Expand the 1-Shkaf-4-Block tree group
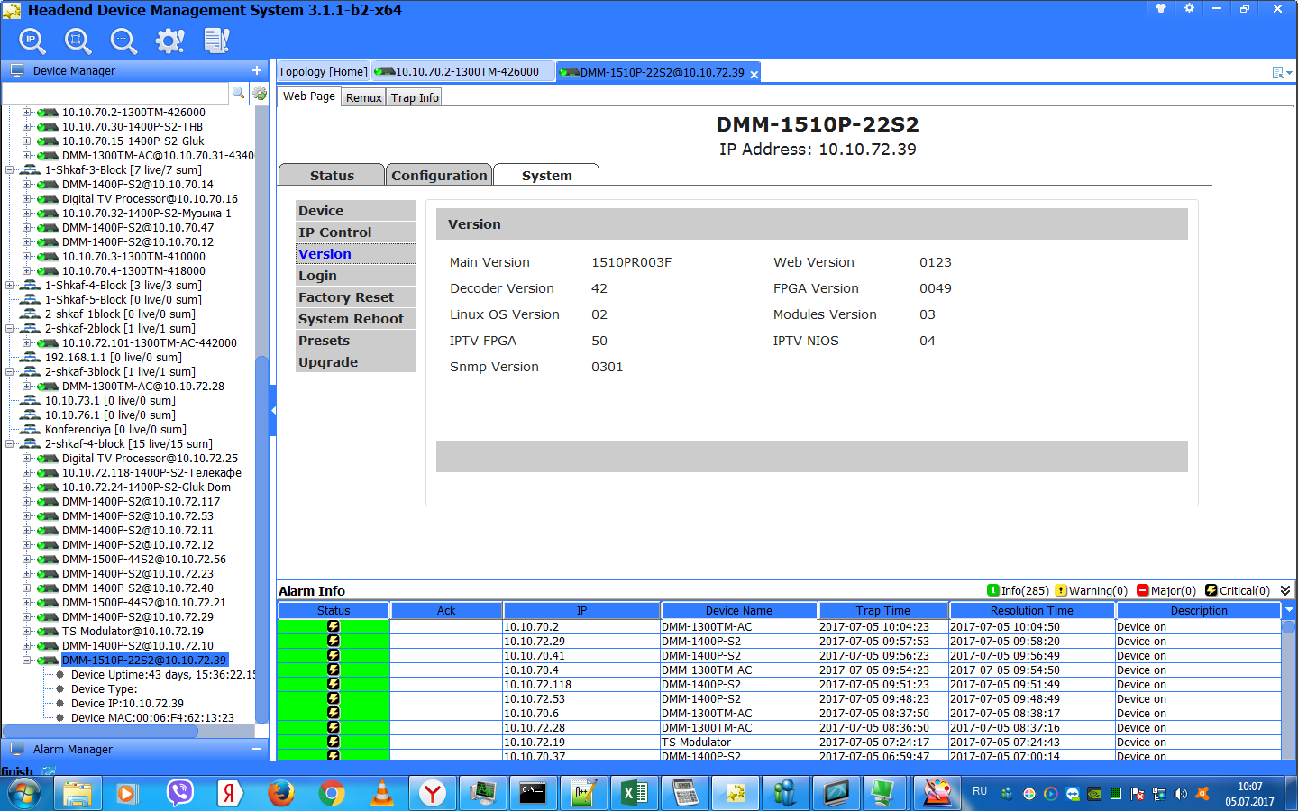 click(x=10, y=286)
